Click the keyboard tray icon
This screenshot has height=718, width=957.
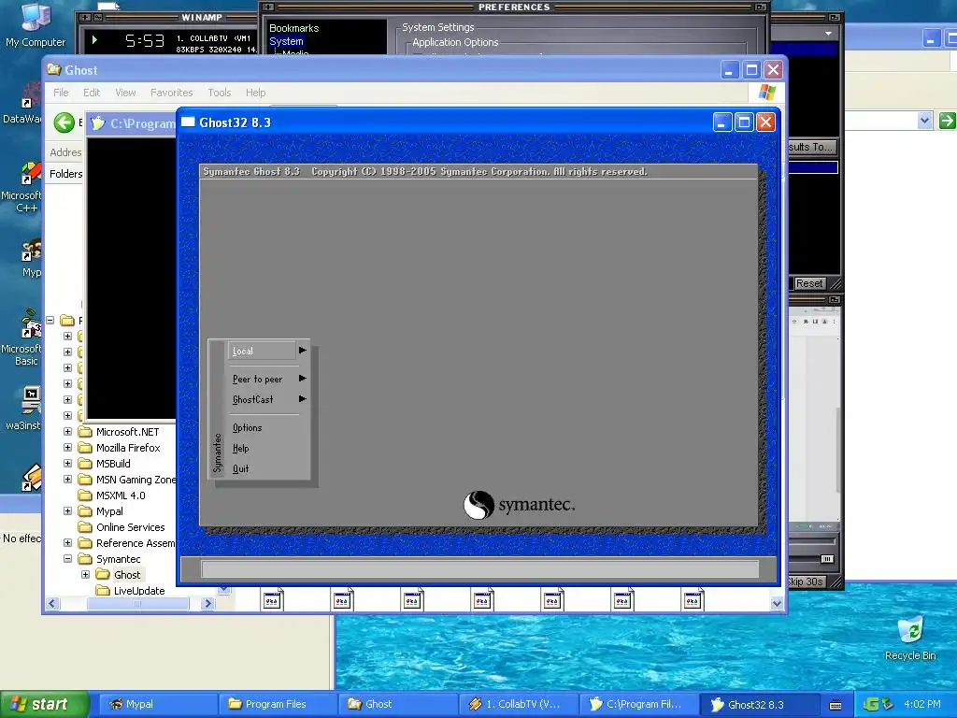(x=836, y=705)
